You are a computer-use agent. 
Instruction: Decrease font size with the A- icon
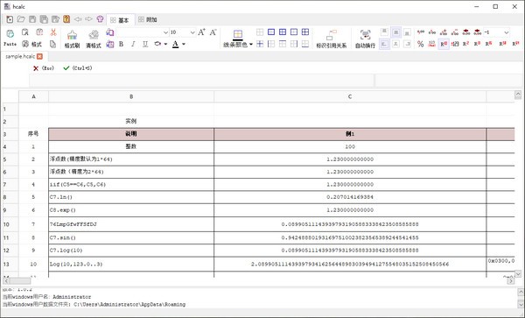click(213, 32)
